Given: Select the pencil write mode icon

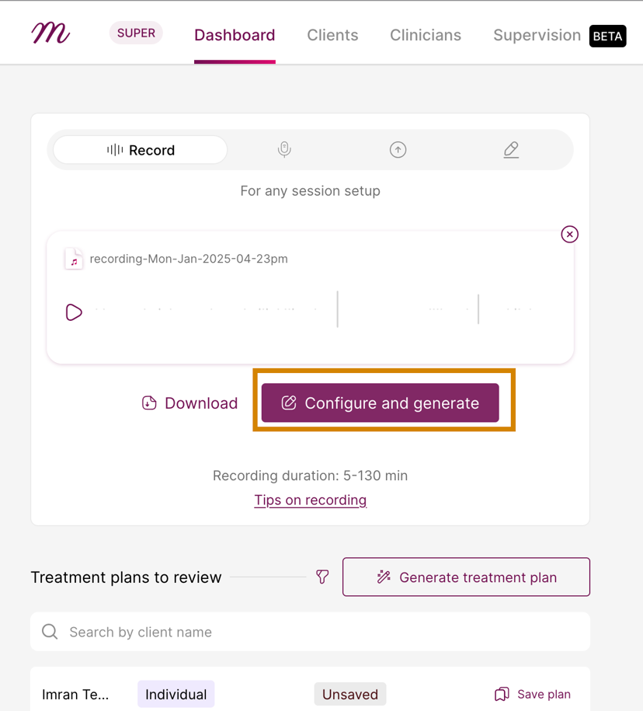Looking at the screenshot, I should click(x=511, y=150).
